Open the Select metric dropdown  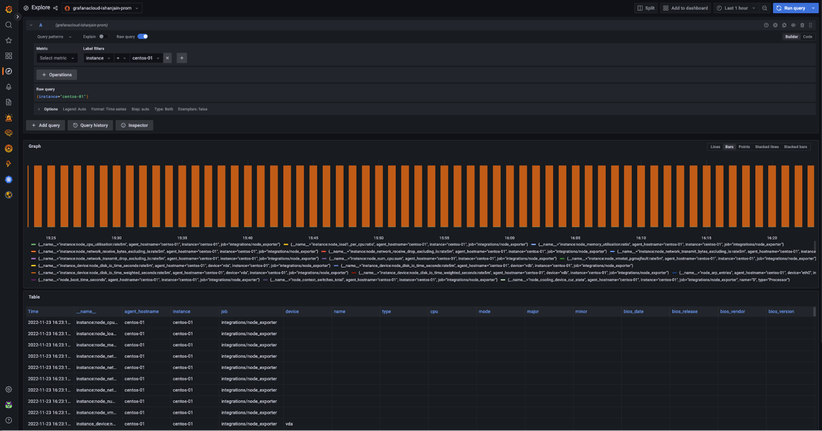click(57, 58)
